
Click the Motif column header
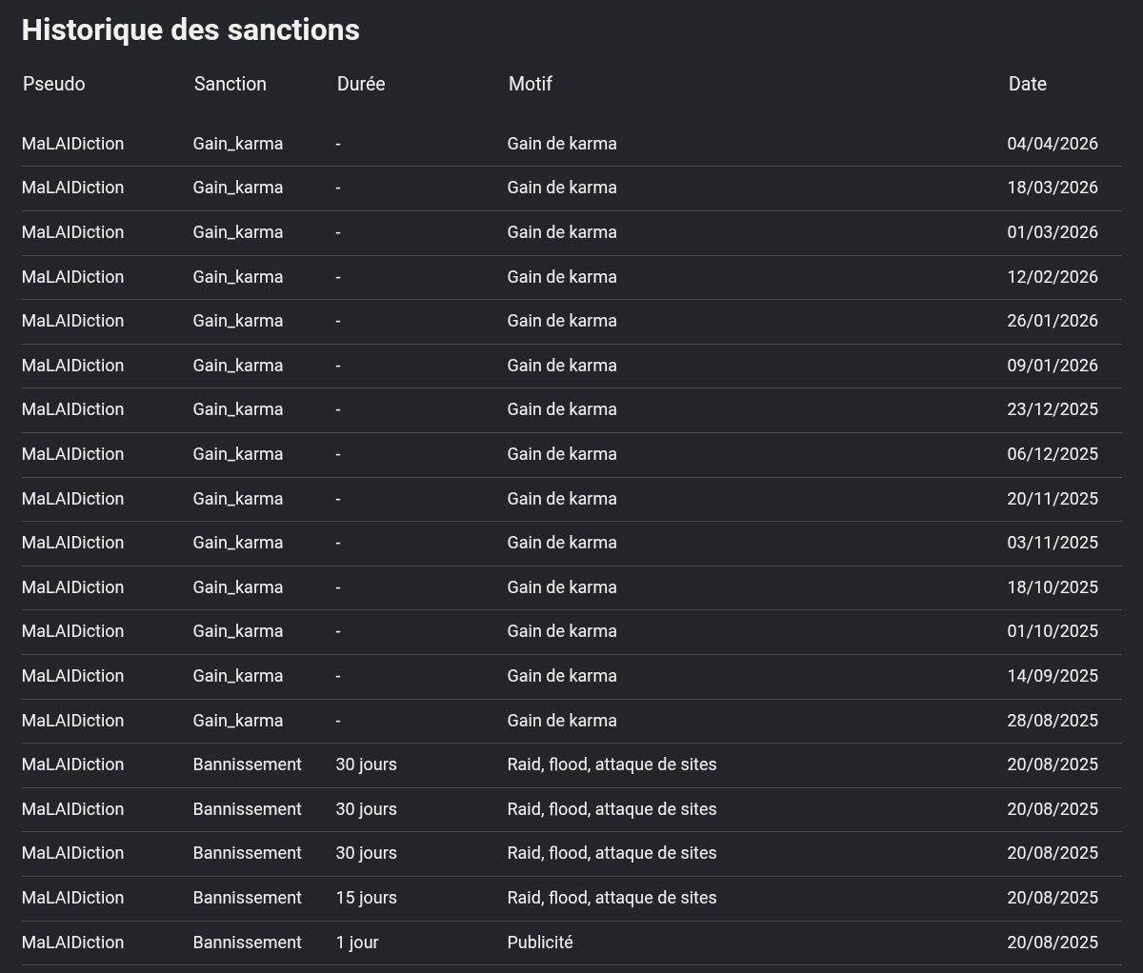(x=530, y=84)
